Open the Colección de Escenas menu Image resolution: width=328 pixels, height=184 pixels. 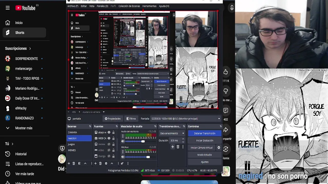(x=129, y=6)
